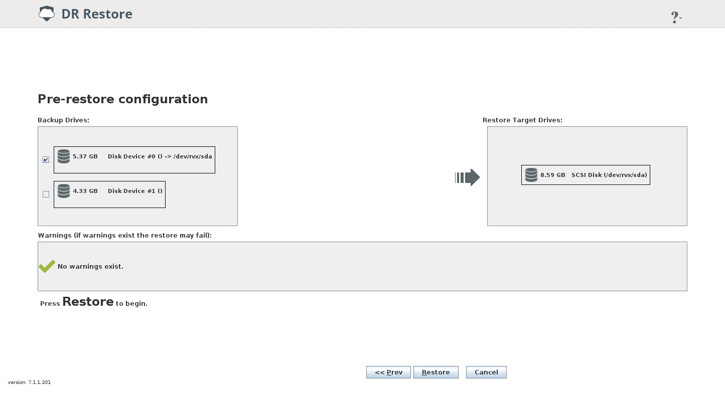This screenshot has height=396, width=725.
Task: Click the DR Restore cloud logo icon
Action: click(47, 14)
